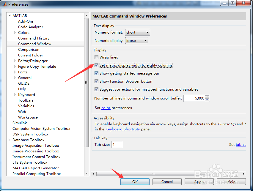This screenshot has height=191, width=253.
Task: Uncheck Set matrix display width to eighty columns
Action: point(96,65)
